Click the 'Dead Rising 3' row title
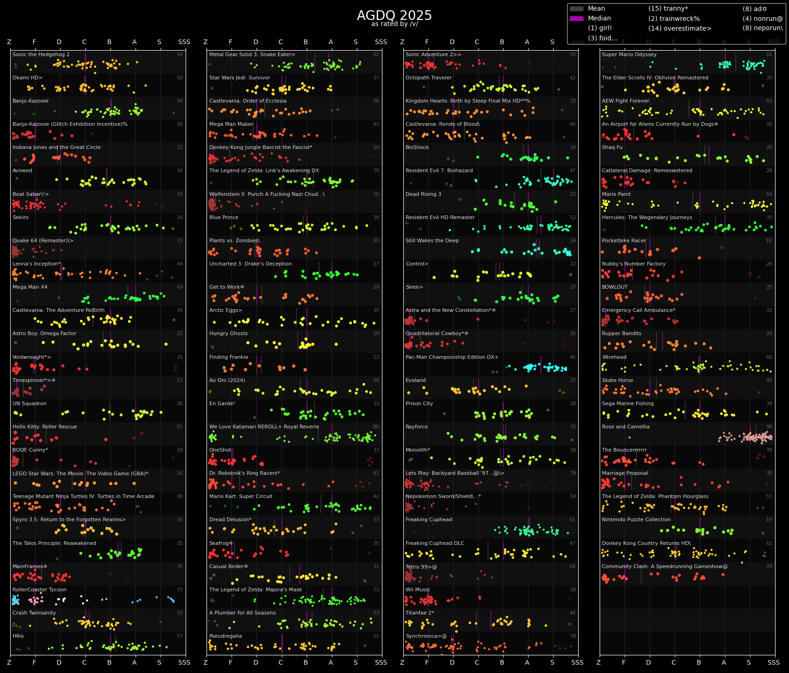This screenshot has width=789, height=673. [423, 194]
